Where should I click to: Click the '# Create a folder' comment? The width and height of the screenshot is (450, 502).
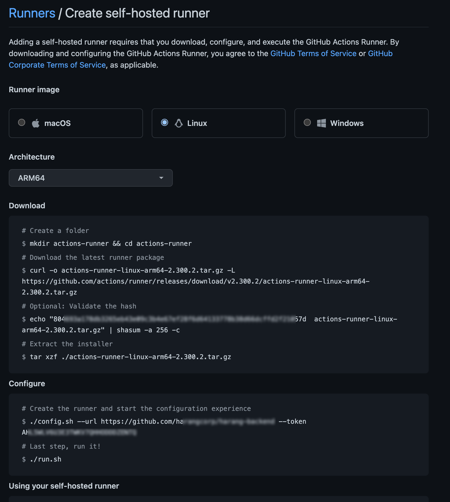55,231
